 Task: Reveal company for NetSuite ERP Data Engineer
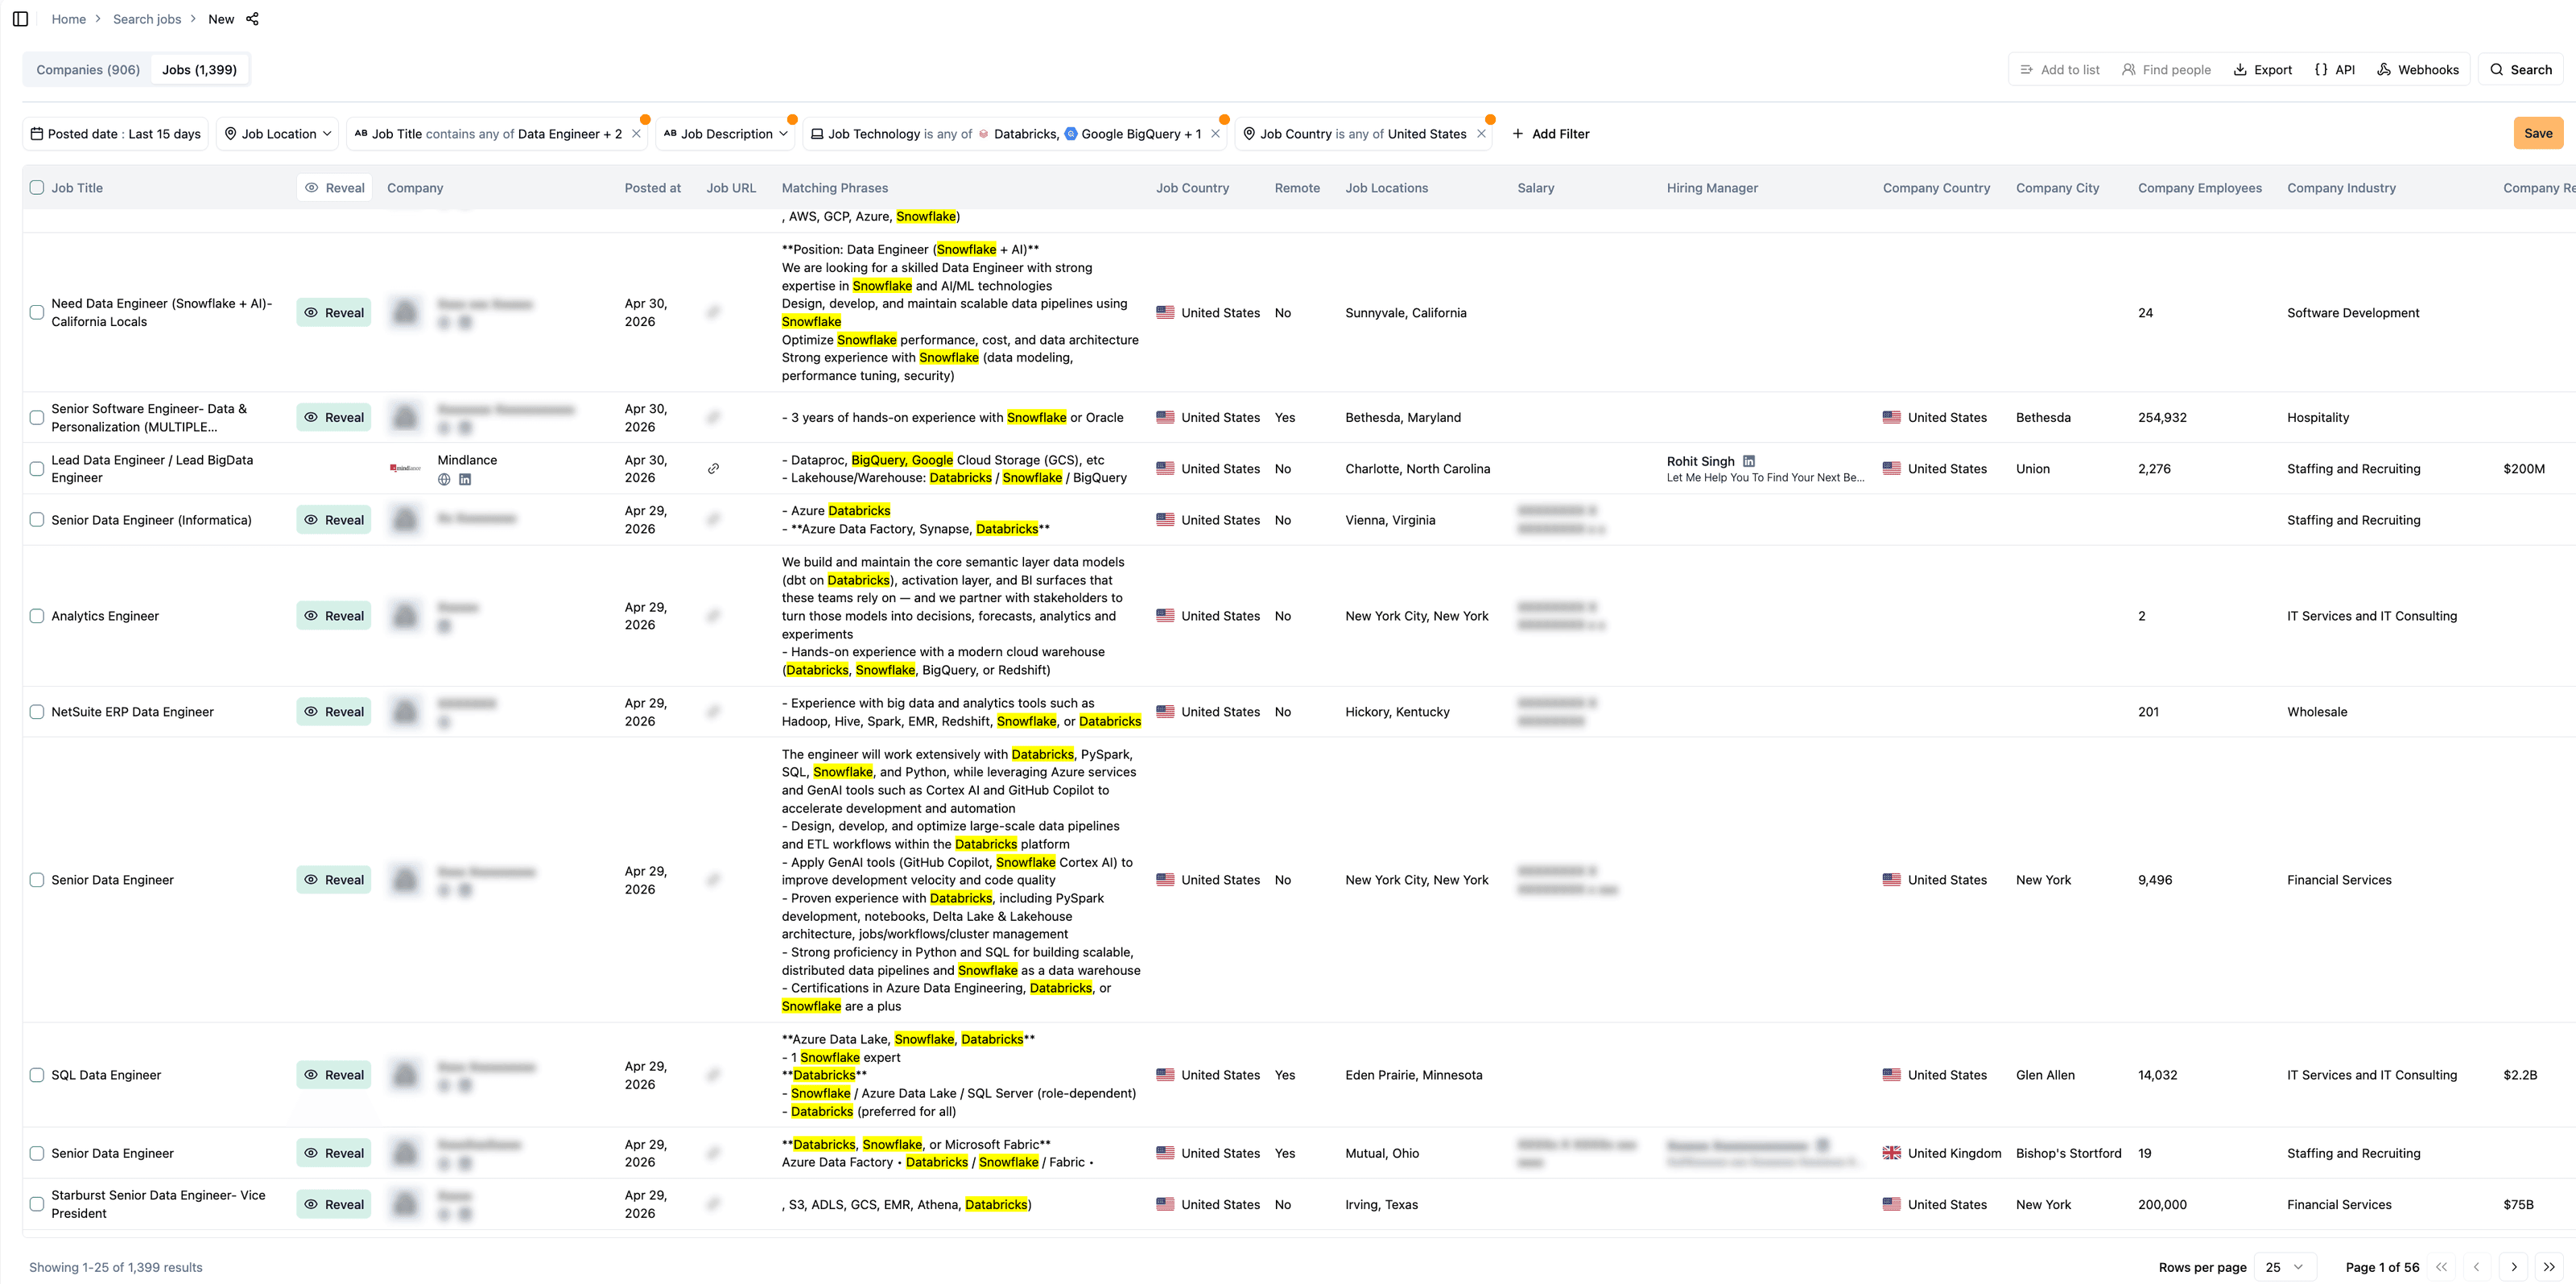[x=334, y=712]
